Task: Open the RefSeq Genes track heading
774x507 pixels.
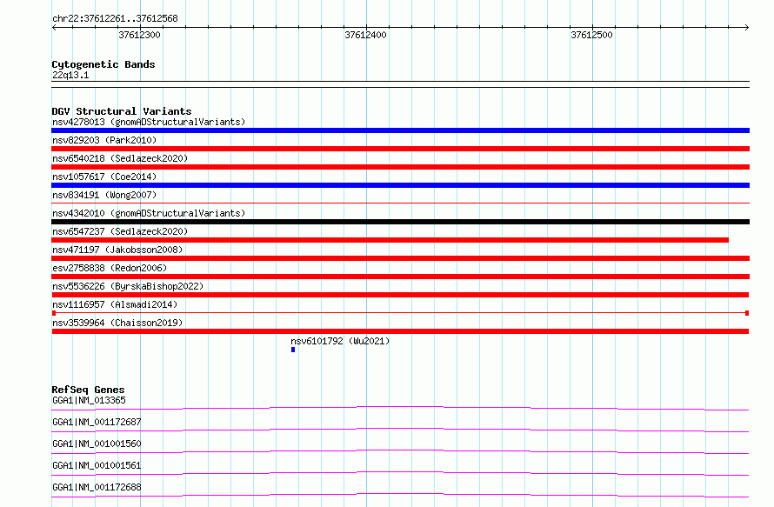Action: coord(88,390)
